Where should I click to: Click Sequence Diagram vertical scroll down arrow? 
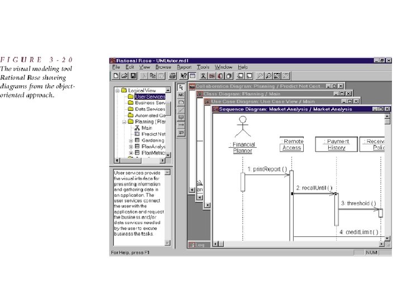(387, 238)
